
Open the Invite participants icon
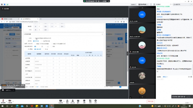coord(67,101)
